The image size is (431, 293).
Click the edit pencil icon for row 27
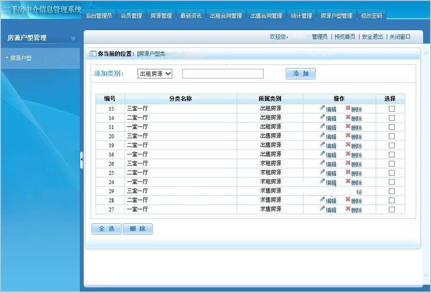coord(322,209)
